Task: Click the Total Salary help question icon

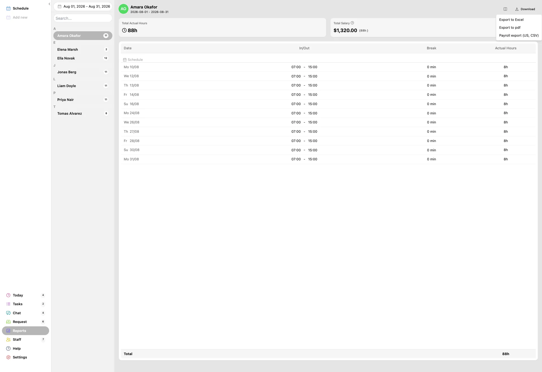Action: (x=352, y=23)
